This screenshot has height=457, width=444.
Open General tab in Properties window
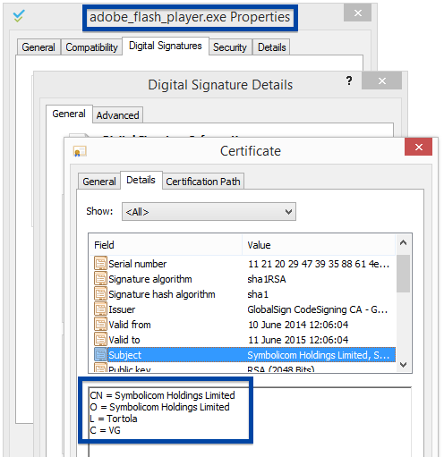coord(38,47)
